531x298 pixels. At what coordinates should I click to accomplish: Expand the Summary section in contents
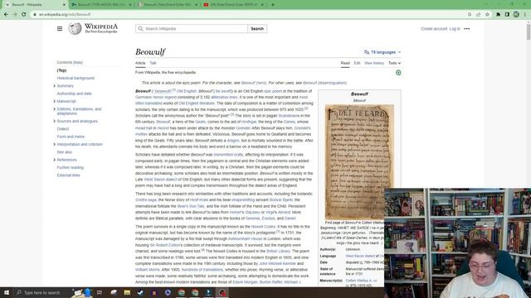tap(54, 86)
